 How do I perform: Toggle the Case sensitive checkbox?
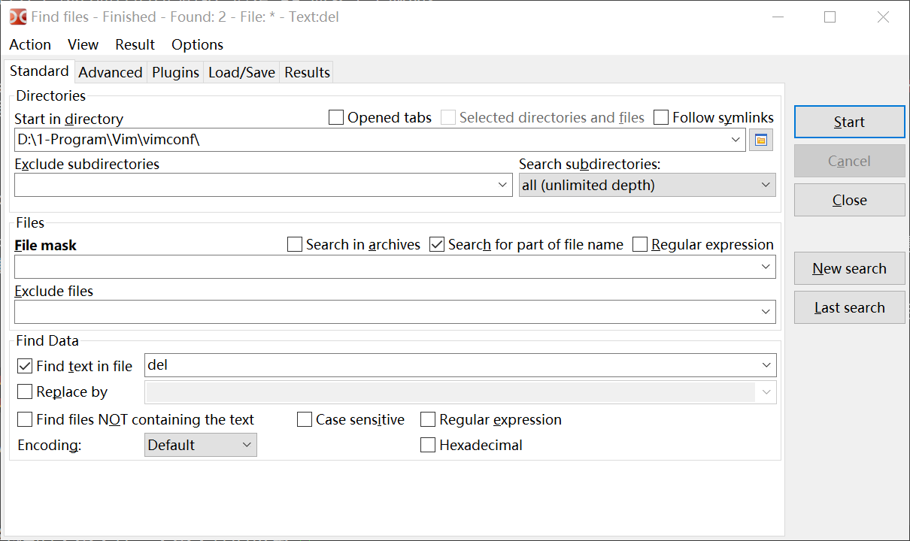(x=305, y=420)
